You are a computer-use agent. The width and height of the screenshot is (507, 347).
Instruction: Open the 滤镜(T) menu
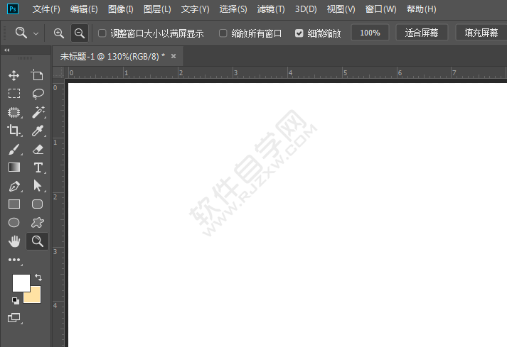pos(270,9)
